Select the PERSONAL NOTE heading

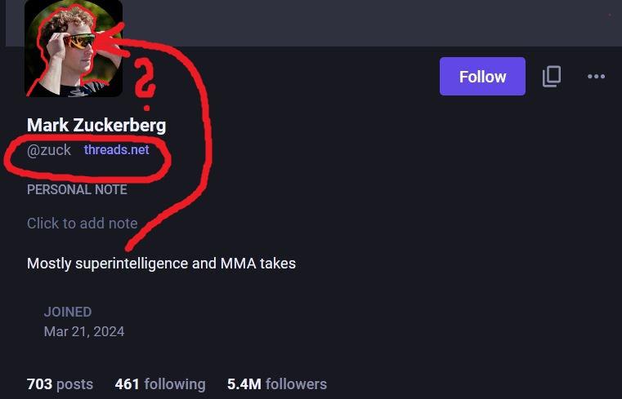tap(77, 189)
